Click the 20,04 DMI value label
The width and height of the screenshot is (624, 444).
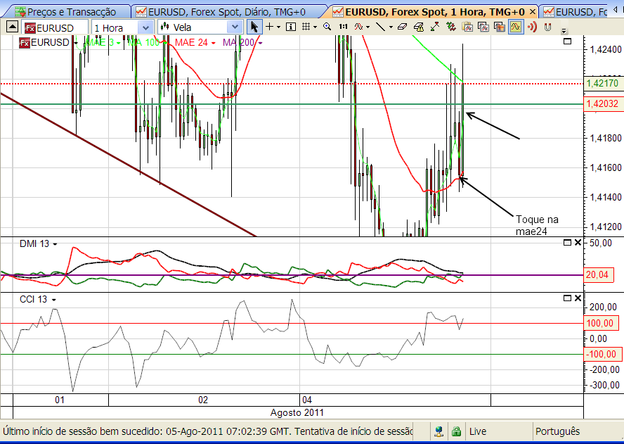(x=598, y=274)
